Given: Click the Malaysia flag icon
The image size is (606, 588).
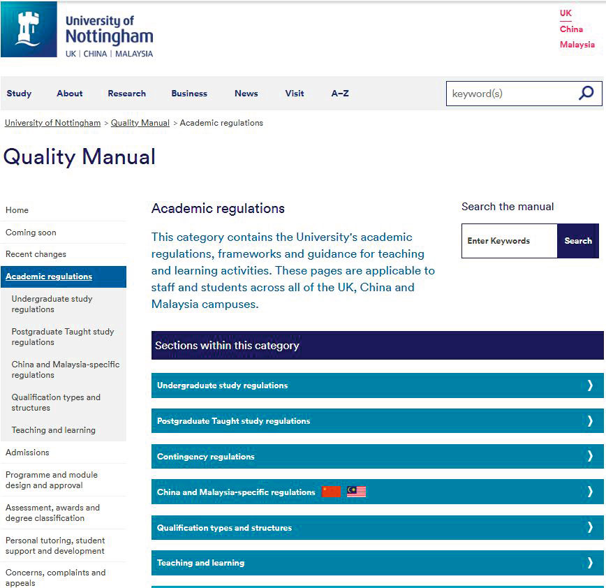Looking at the screenshot, I should tap(356, 492).
